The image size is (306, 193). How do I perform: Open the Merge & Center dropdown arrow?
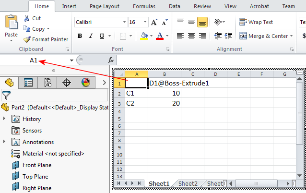click(292, 36)
